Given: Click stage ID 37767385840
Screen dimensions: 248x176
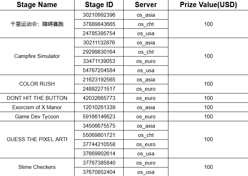Looking at the screenshot, I should tap(99, 163).
